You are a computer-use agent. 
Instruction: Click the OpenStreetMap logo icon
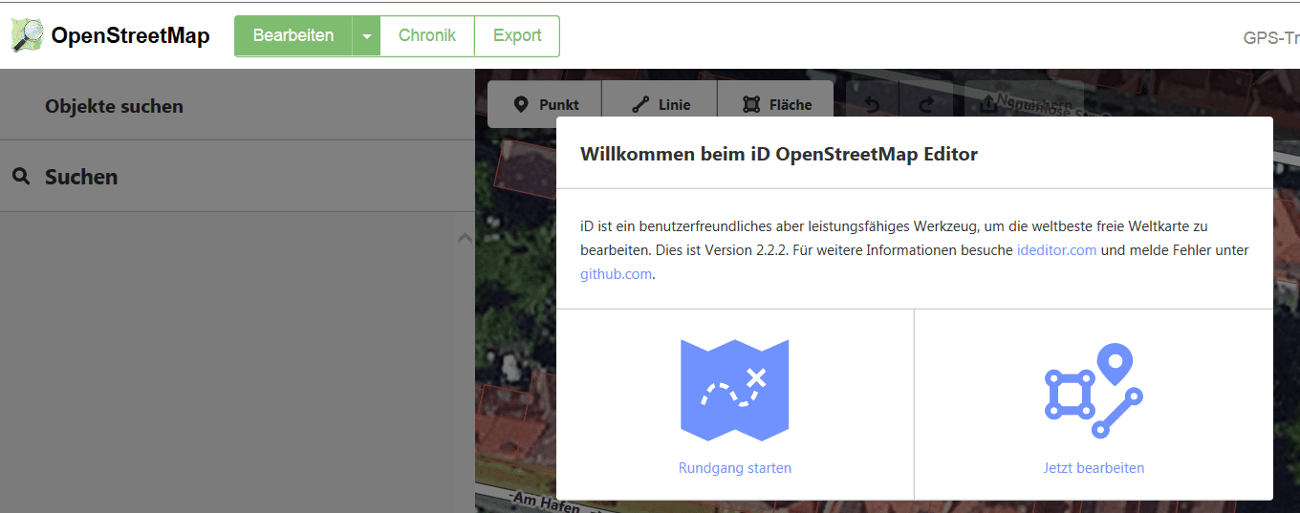pyautogui.click(x=27, y=35)
